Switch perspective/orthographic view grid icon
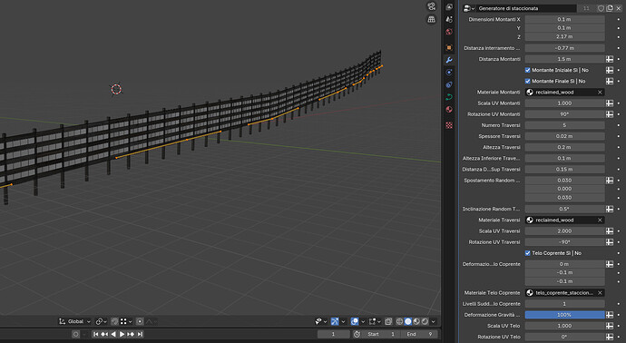Image resolution: width=626 pixels, height=343 pixels. (x=431, y=19)
